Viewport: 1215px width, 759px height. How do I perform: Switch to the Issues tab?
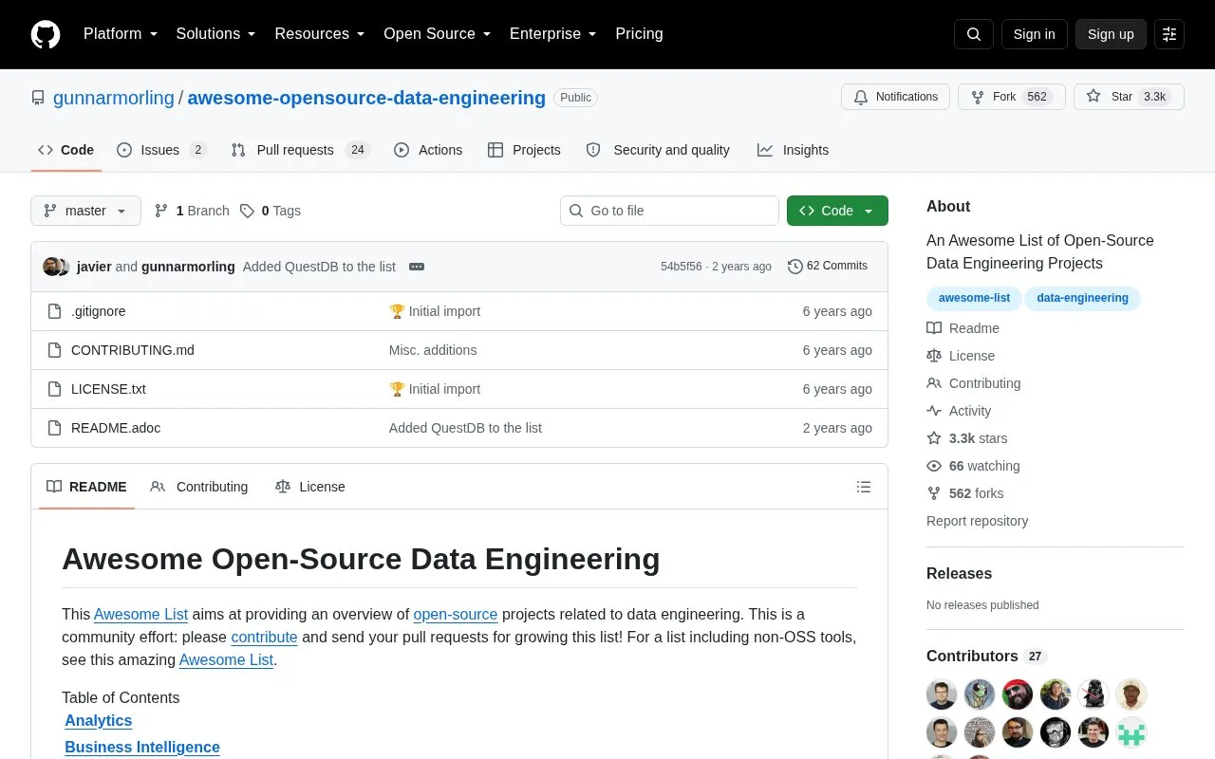[x=161, y=150]
